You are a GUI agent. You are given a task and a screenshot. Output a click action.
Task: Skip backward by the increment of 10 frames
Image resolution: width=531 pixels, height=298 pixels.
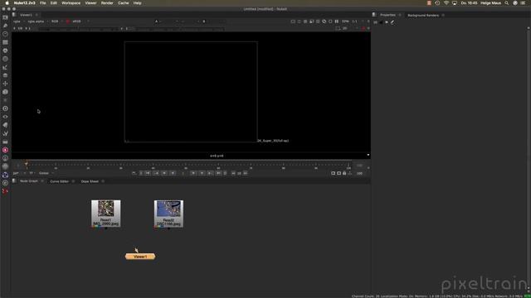(x=233, y=173)
